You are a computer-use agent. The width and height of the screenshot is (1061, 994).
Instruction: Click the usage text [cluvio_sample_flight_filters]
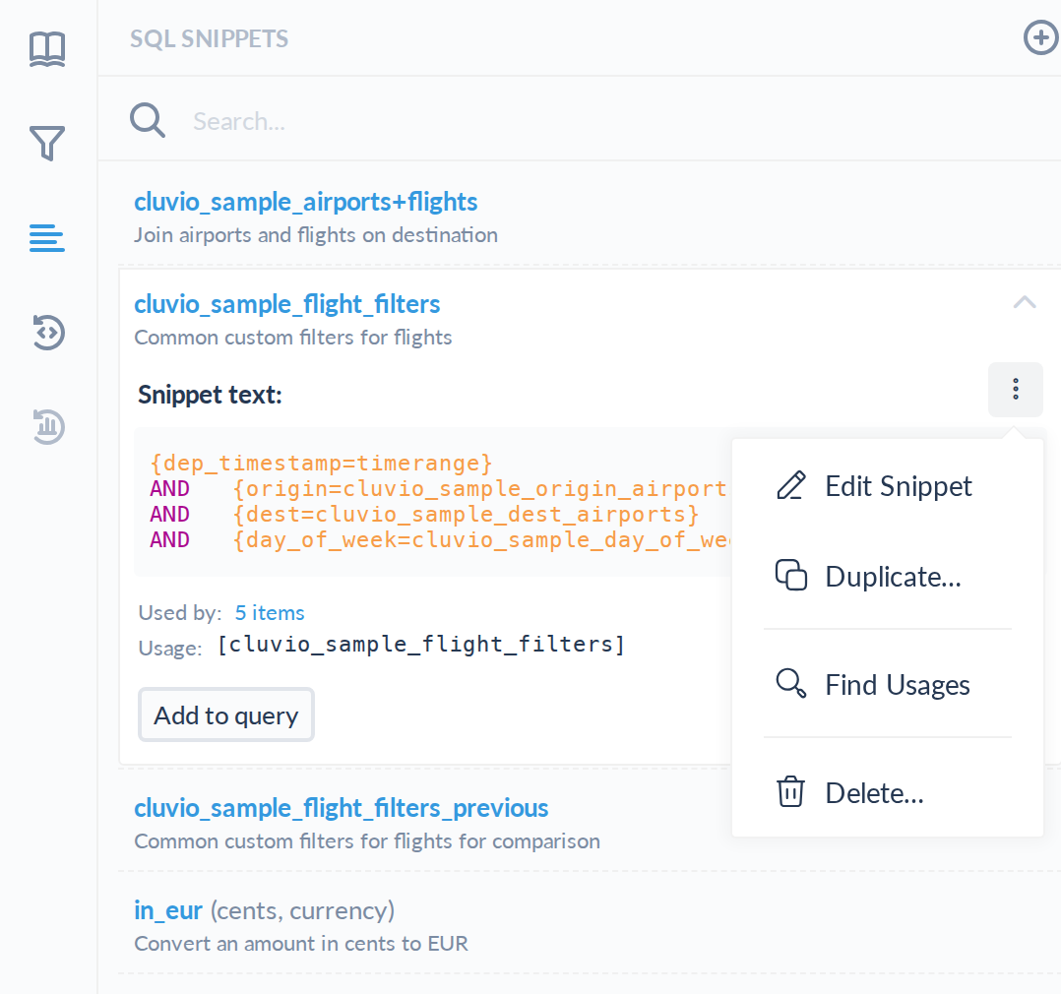(421, 645)
